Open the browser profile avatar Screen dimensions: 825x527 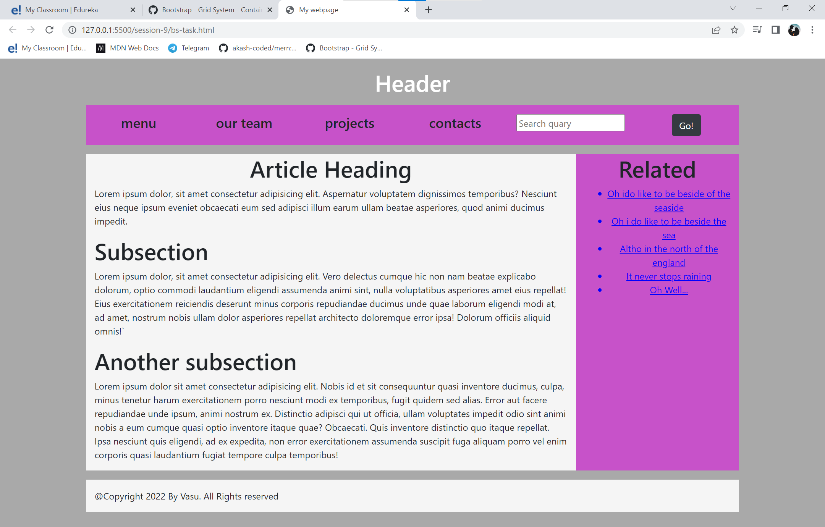[x=794, y=30]
